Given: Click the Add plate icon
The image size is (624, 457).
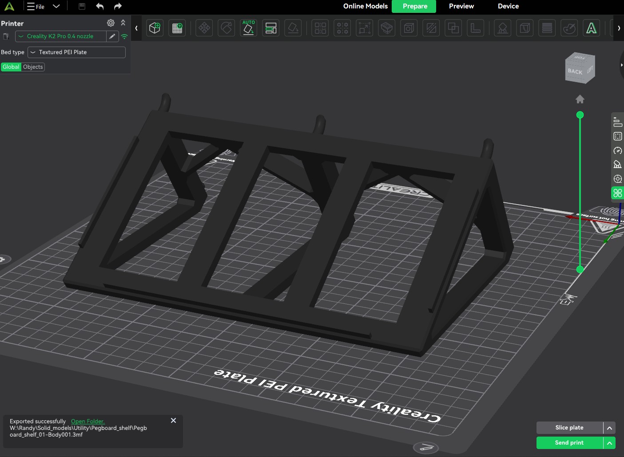Looking at the screenshot, I should (x=177, y=28).
